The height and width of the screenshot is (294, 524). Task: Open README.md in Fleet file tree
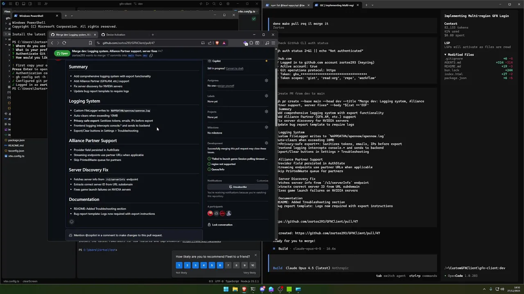[16, 145]
